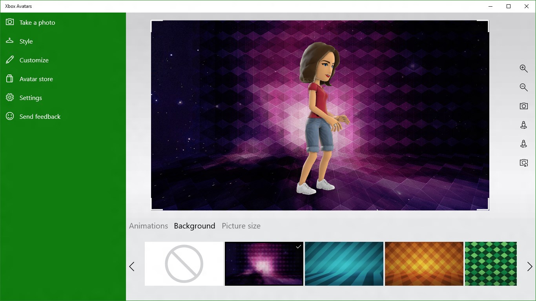Zoom out from the avatar
Image resolution: width=536 pixels, height=301 pixels.
(524, 87)
